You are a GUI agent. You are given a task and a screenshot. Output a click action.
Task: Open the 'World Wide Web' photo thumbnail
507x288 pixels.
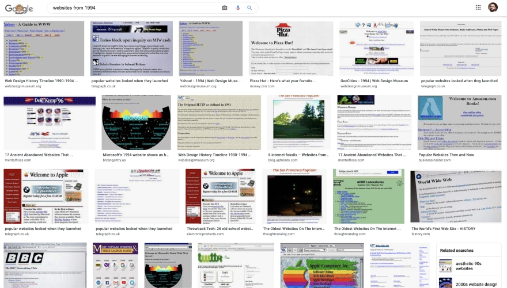click(456, 197)
